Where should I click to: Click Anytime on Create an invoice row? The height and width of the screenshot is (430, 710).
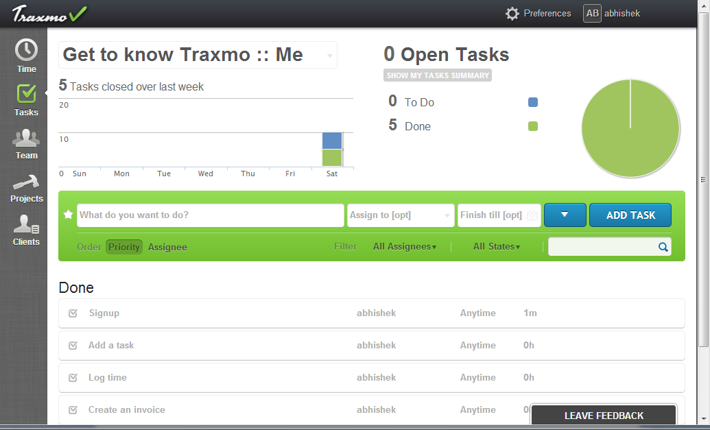pos(477,409)
